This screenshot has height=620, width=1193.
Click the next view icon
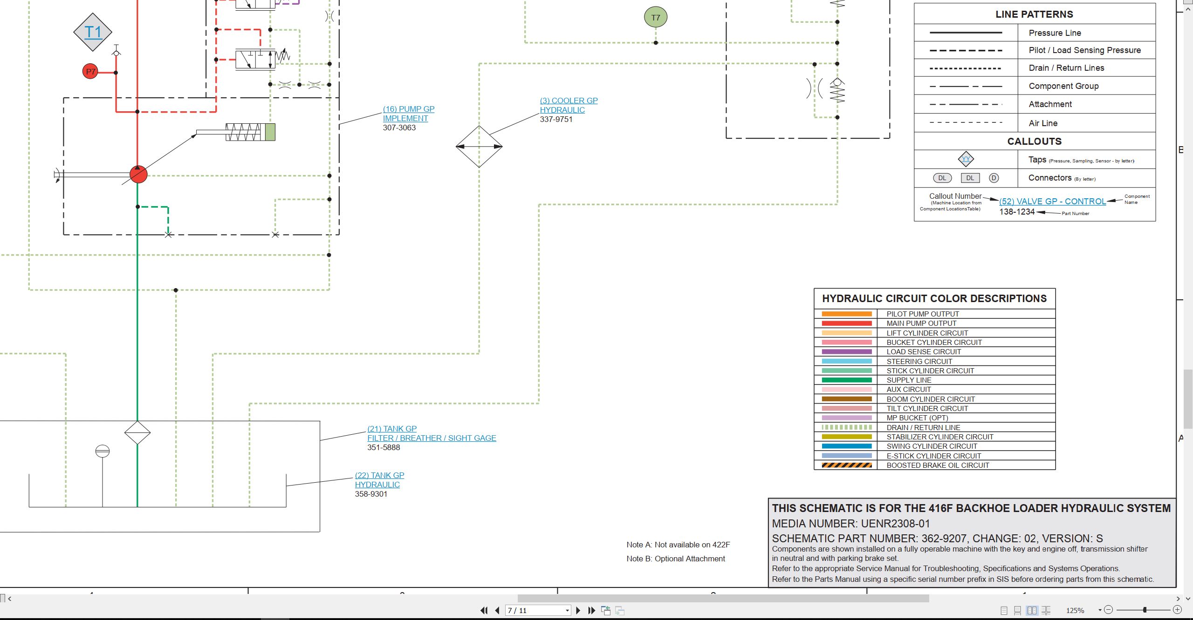point(620,610)
